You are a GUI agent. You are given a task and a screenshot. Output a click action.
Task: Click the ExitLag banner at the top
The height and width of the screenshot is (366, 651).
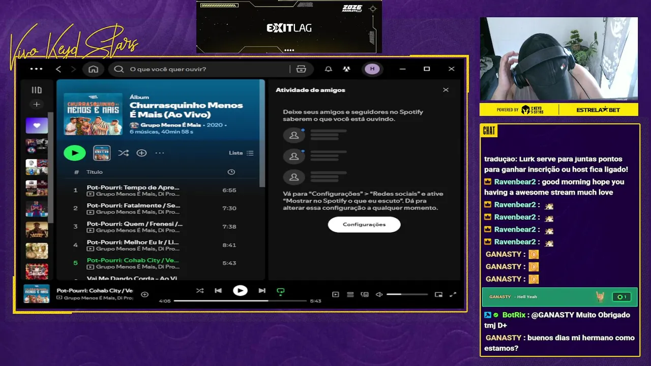point(289,26)
